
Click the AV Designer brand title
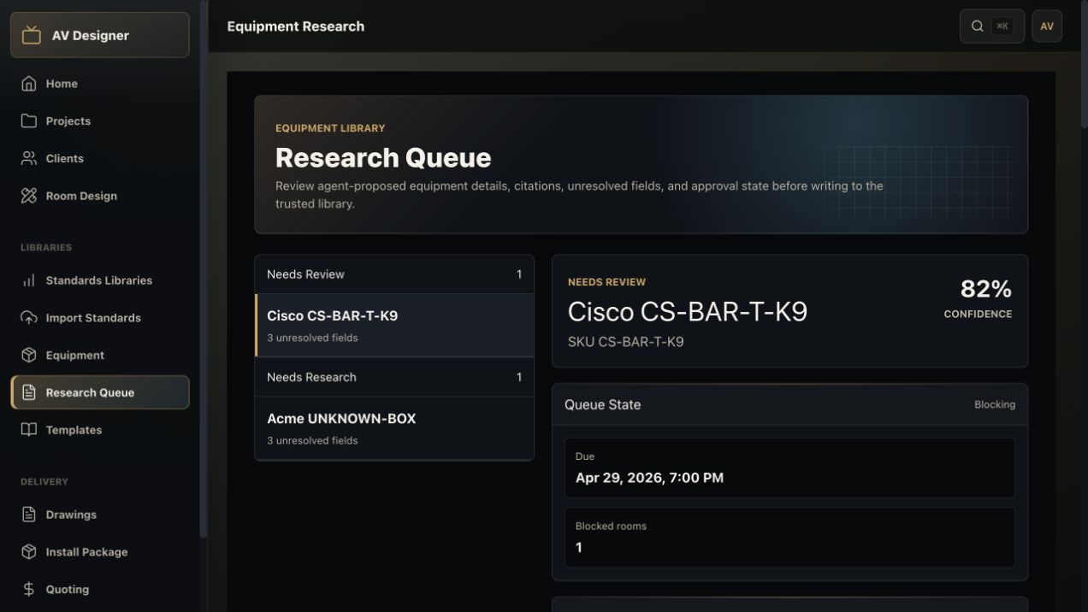(x=91, y=35)
